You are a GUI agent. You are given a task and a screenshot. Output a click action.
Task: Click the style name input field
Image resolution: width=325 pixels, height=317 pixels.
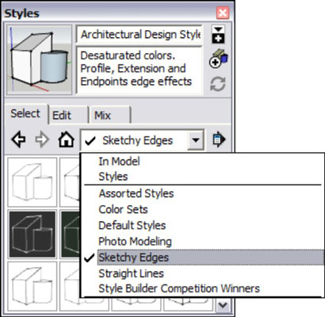point(140,34)
